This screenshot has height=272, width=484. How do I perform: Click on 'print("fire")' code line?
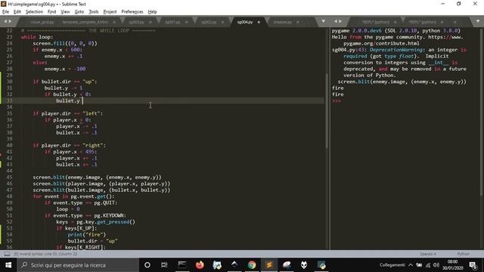pyautogui.click(x=87, y=234)
